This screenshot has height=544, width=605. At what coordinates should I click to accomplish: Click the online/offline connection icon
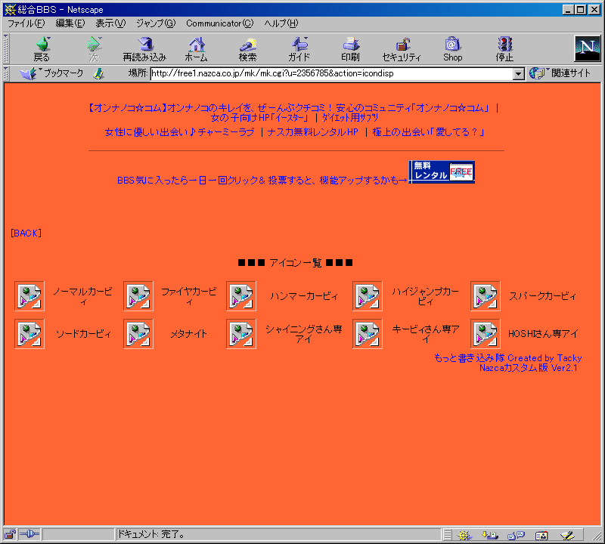tap(29, 534)
